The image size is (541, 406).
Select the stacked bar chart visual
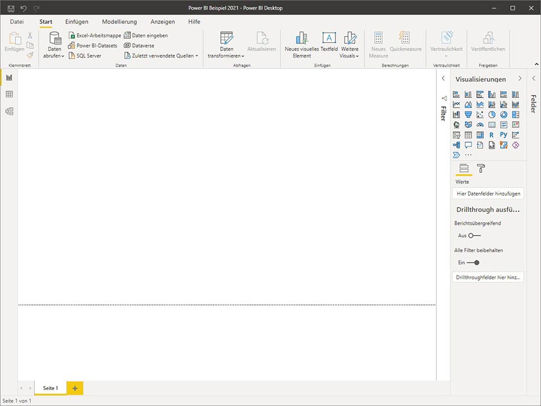pyautogui.click(x=456, y=94)
